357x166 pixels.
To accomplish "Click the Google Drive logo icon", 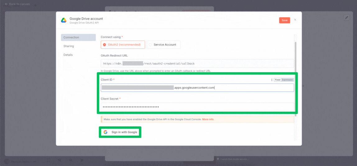I will pyautogui.click(x=63, y=20).
